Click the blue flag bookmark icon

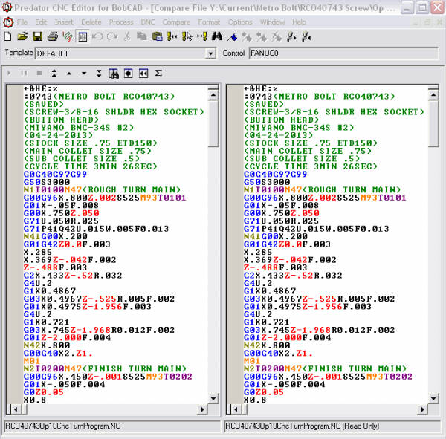click(x=232, y=37)
